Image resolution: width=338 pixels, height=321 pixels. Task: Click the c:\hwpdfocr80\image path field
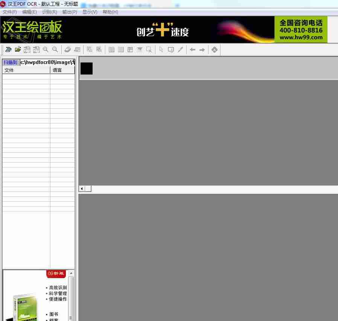pos(48,62)
